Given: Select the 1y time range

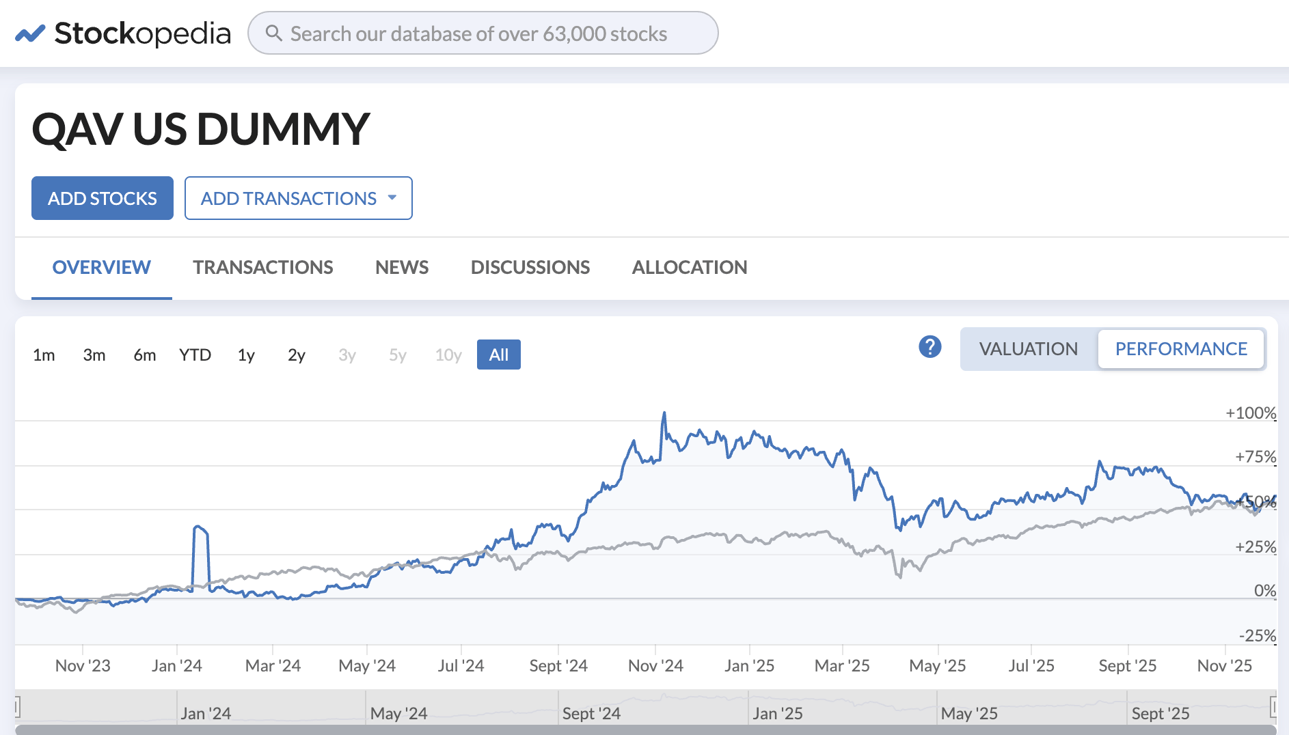Looking at the screenshot, I should 246,355.
